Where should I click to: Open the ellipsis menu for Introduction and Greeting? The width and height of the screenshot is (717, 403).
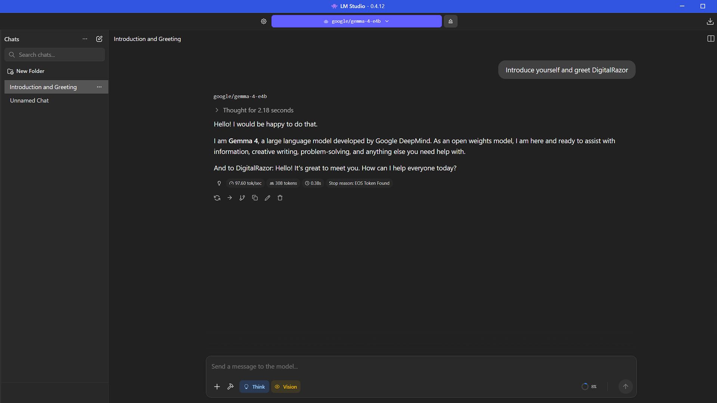click(99, 87)
